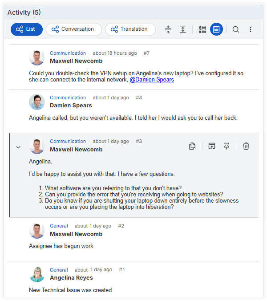The image size is (267, 301).
Task: Switch to compact list layout view
Action: coord(202,29)
